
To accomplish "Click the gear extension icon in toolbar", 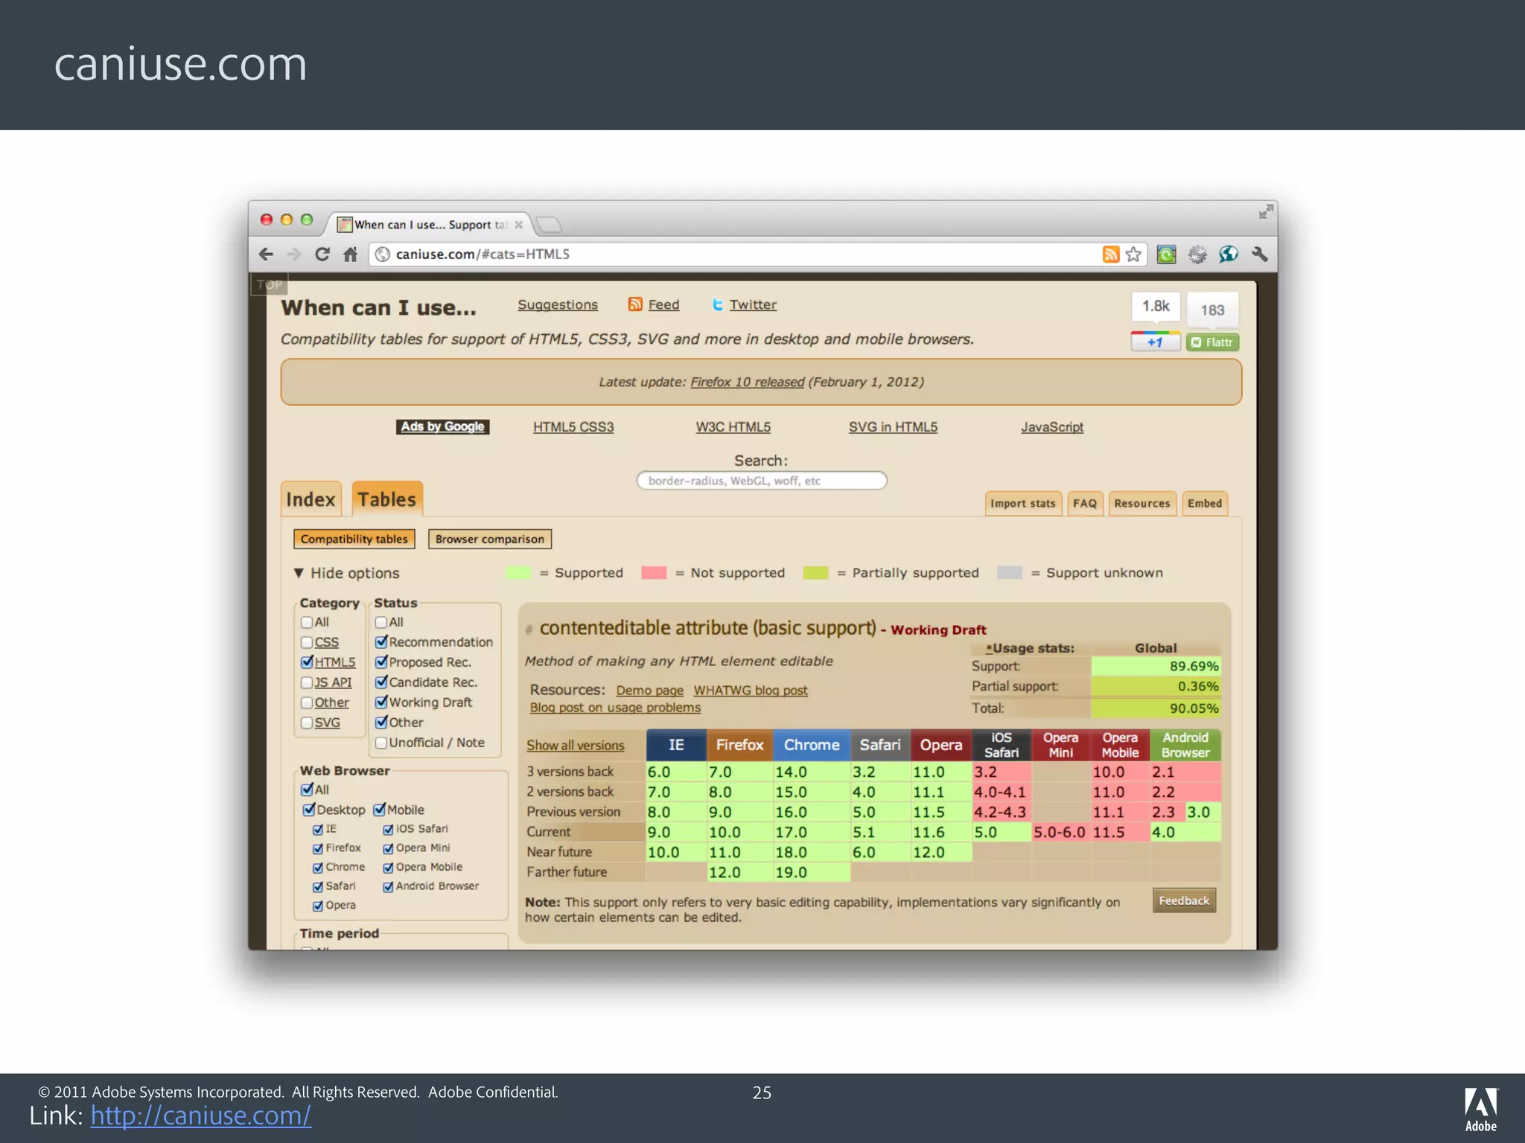I will click(x=1197, y=254).
